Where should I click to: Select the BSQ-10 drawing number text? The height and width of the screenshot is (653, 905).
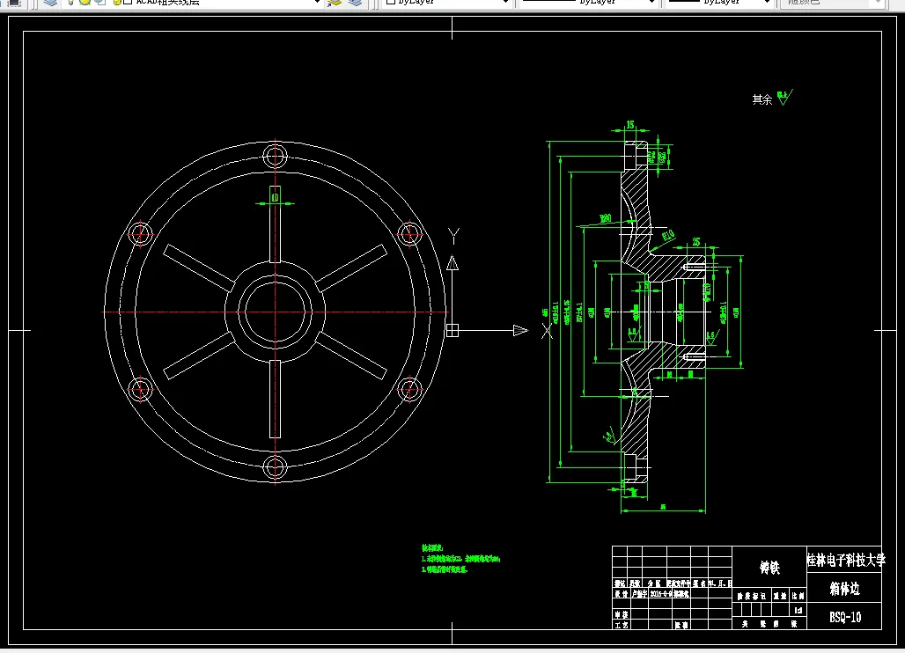click(x=845, y=617)
